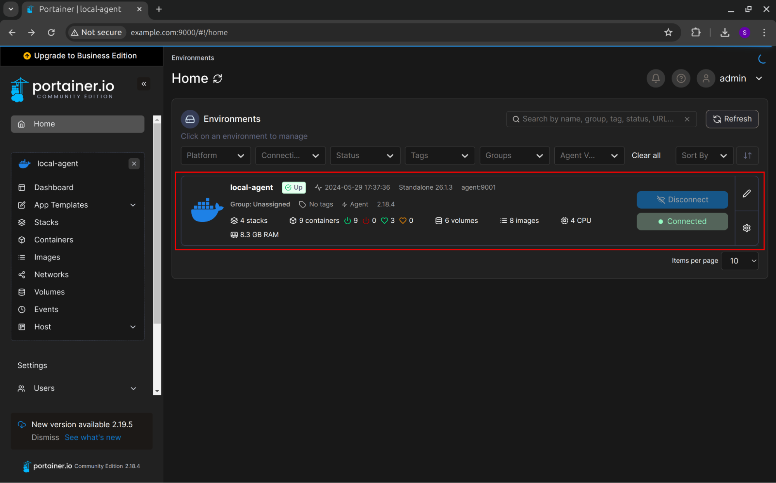
Task: Open browser extensions puzzle icon
Action: (x=696, y=33)
